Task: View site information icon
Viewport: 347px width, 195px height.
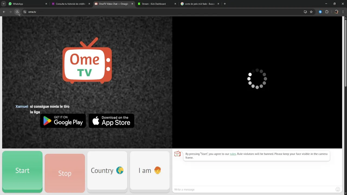Action: pos(25,12)
